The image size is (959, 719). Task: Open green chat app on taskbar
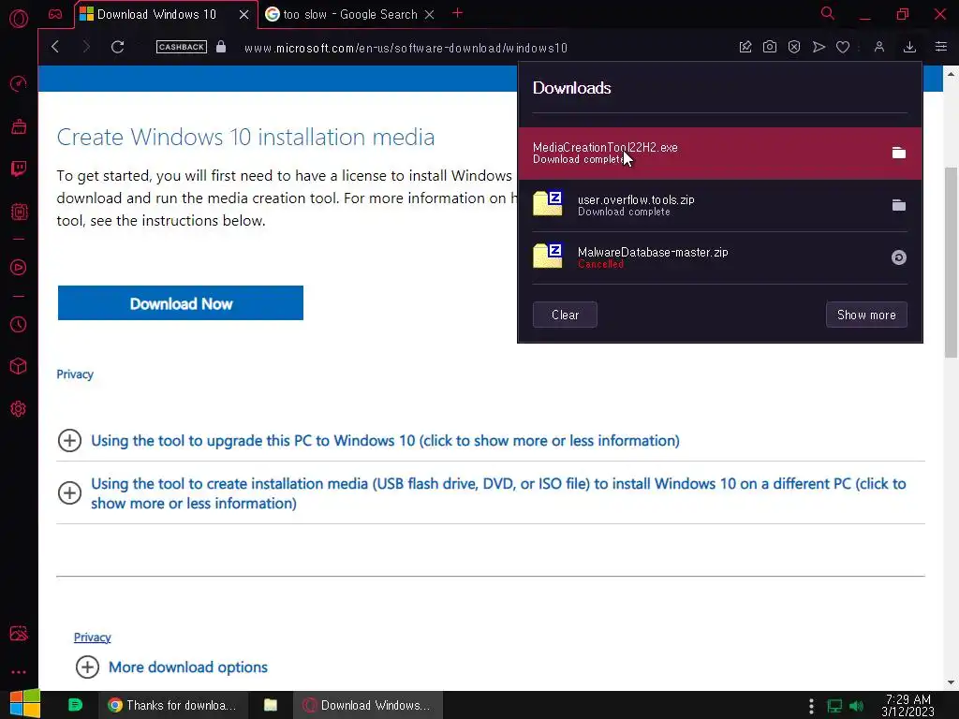[75, 705]
